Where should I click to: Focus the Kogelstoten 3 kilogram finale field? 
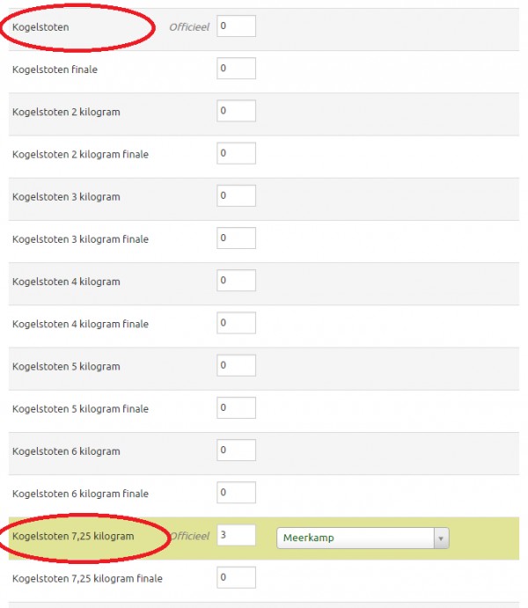[236, 238]
